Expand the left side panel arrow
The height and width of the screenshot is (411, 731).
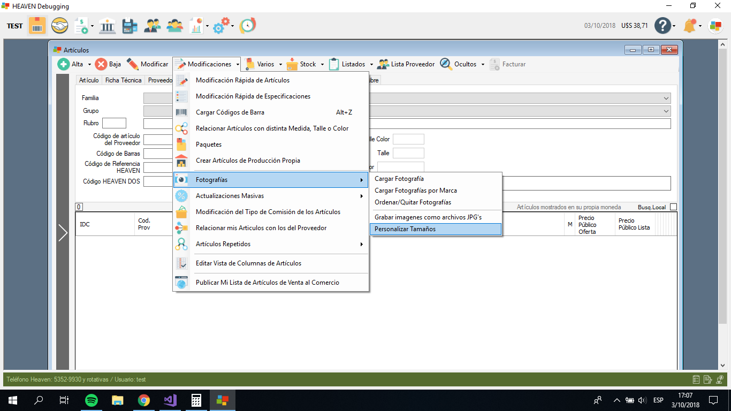click(x=63, y=232)
